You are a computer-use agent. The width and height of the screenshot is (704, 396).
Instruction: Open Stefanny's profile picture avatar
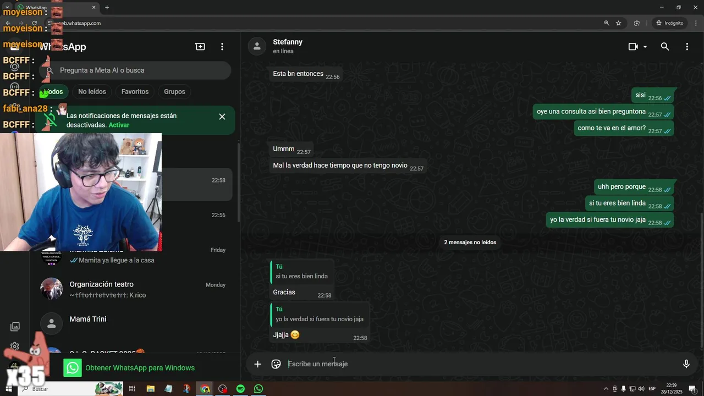257,46
